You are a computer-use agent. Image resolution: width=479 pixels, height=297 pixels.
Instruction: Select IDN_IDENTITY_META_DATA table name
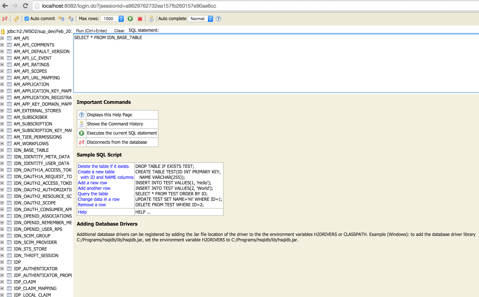point(42,157)
